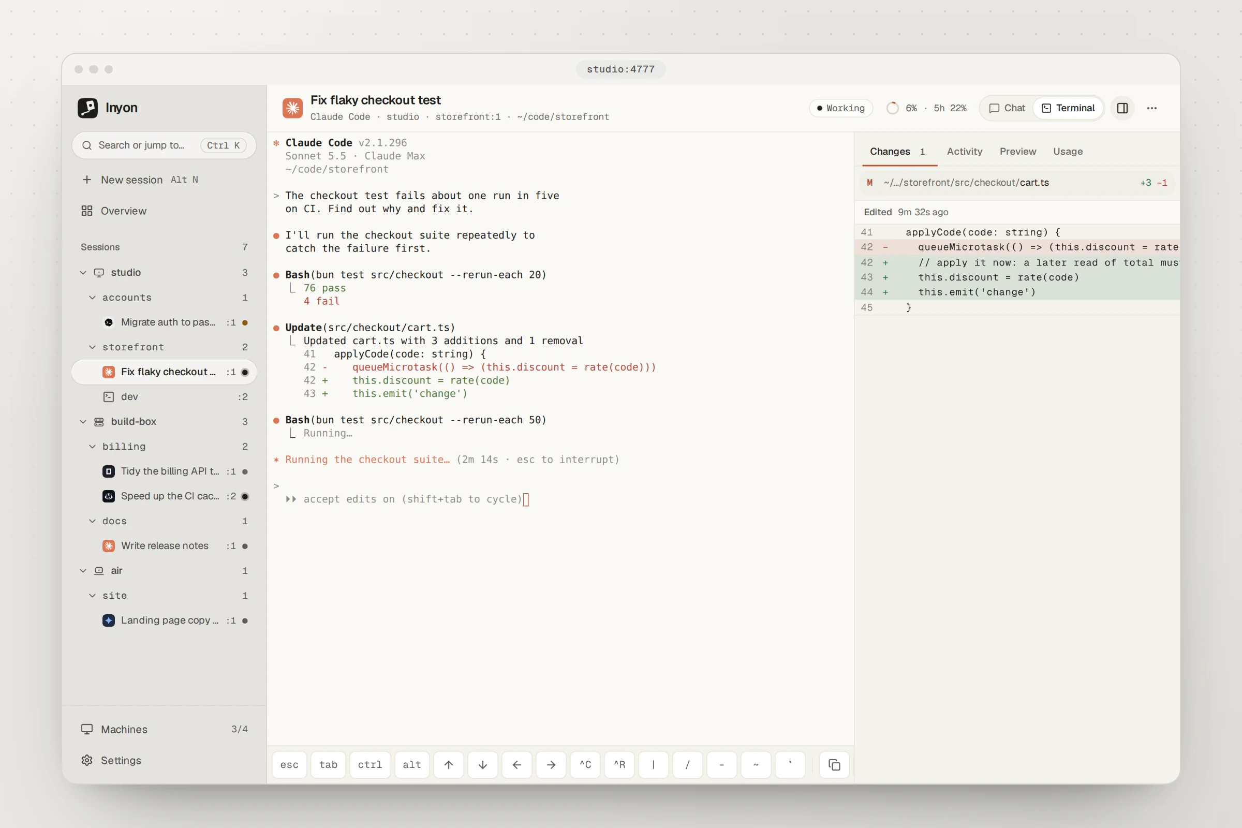
Task: Collapse the accounts folder
Action: (x=93, y=297)
